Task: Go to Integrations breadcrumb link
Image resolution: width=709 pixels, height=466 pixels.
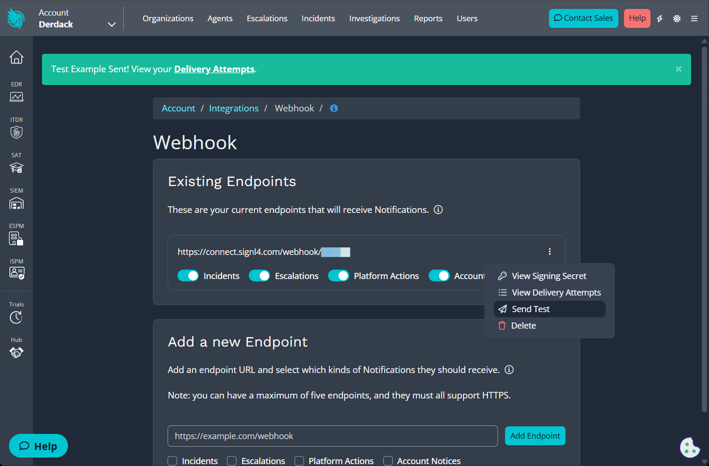Action: tap(234, 108)
